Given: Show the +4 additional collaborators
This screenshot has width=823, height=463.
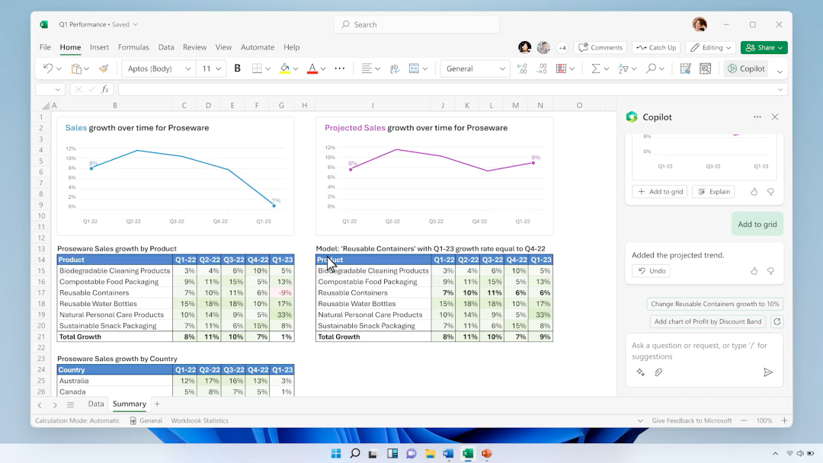Looking at the screenshot, I should pos(562,48).
